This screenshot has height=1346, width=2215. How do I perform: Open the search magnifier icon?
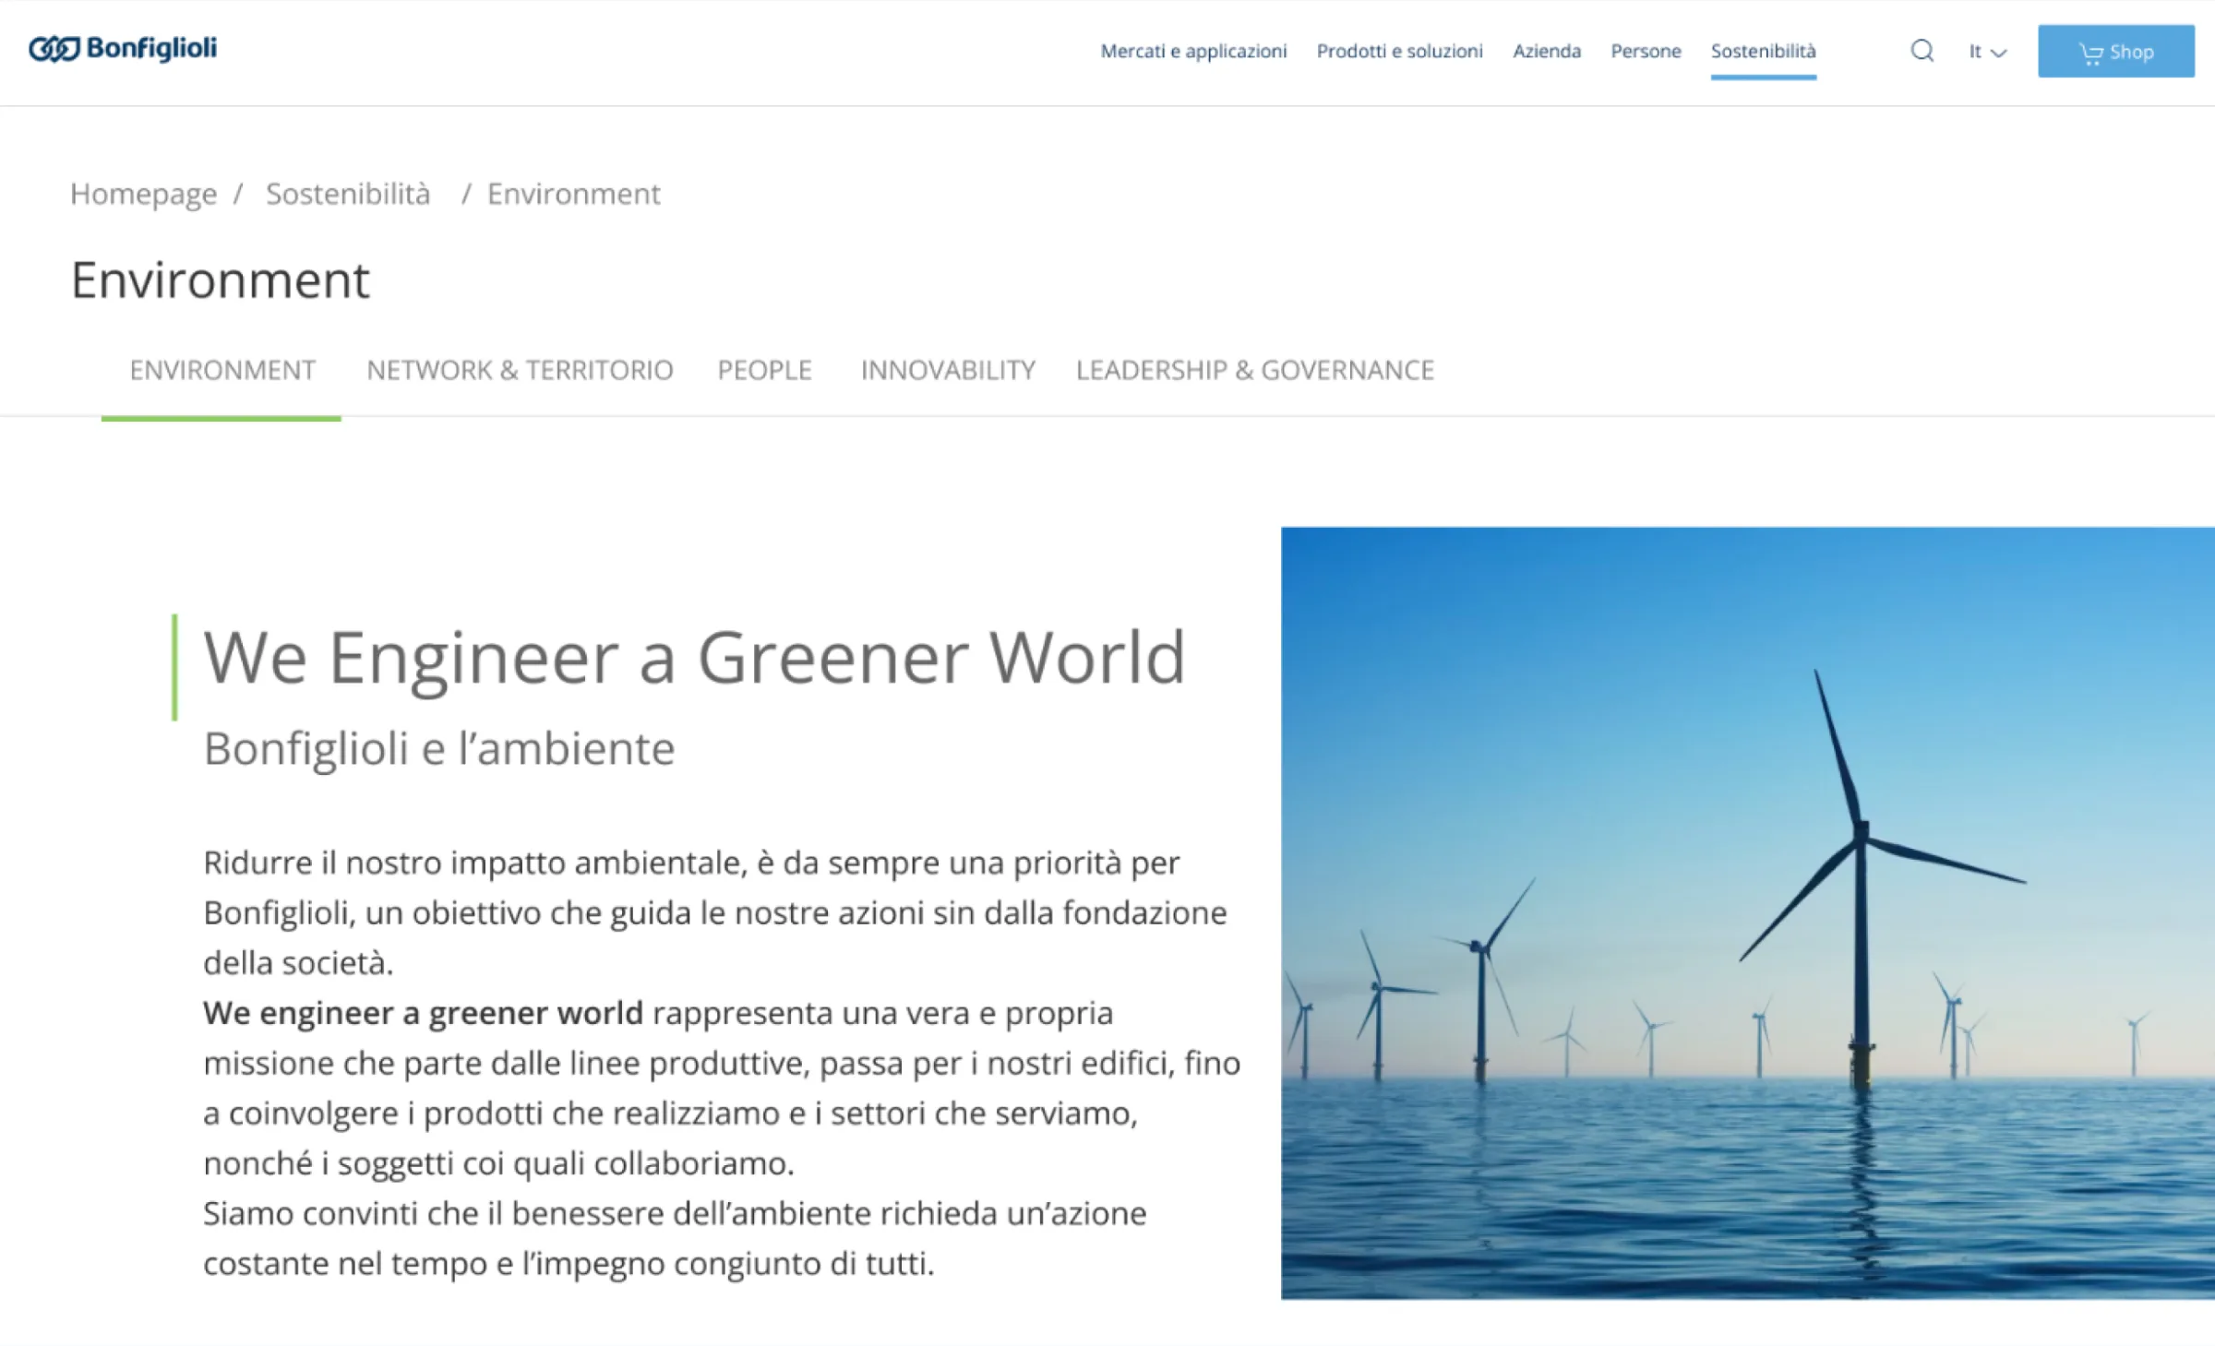pos(1922,51)
